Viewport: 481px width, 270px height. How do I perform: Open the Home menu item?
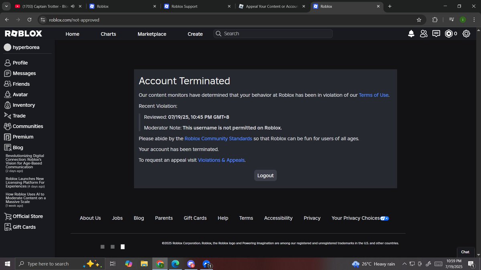pos(73,34)
